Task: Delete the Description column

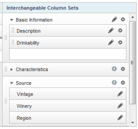Action: 120,30
